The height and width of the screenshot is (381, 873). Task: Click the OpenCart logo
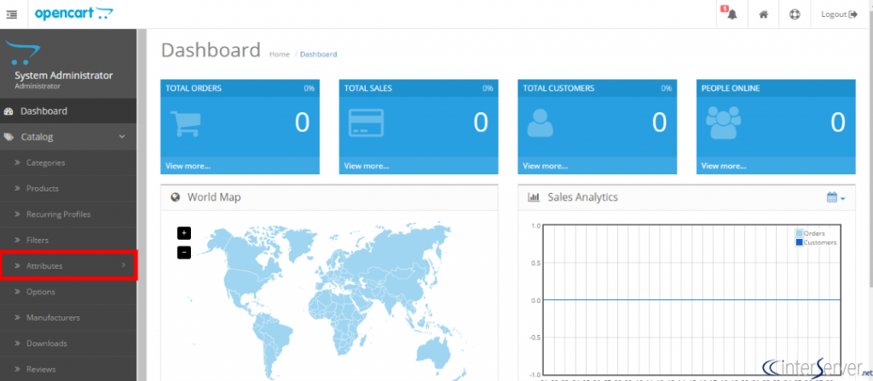pyautogui.click(x=73, y=14)
